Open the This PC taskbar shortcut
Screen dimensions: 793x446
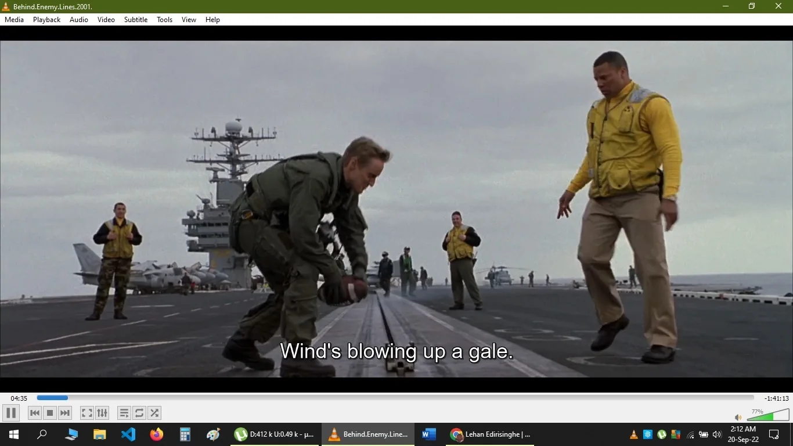(71, 434)
